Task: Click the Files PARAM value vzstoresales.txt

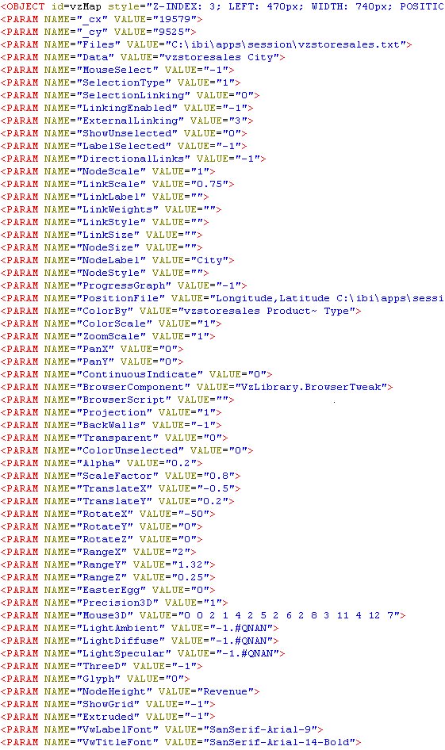Action: tap(286, 44)
